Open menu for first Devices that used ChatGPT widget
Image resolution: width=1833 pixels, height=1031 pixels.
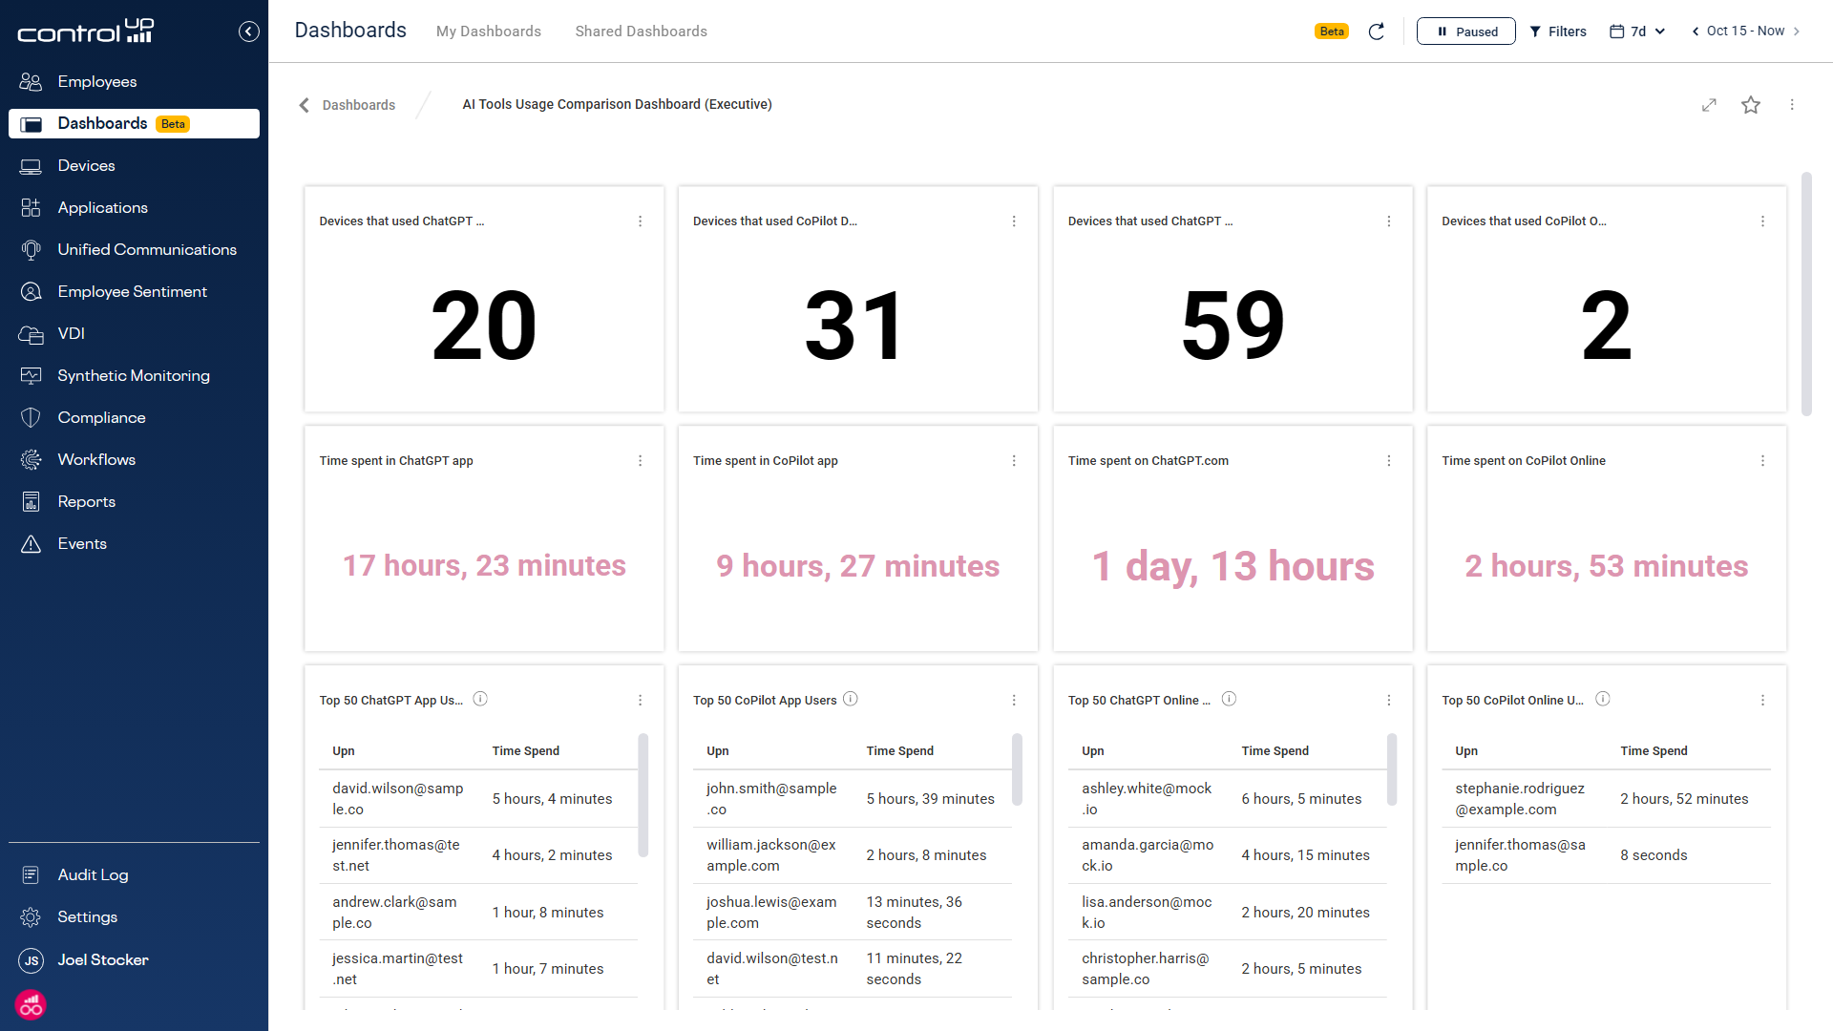640,221
